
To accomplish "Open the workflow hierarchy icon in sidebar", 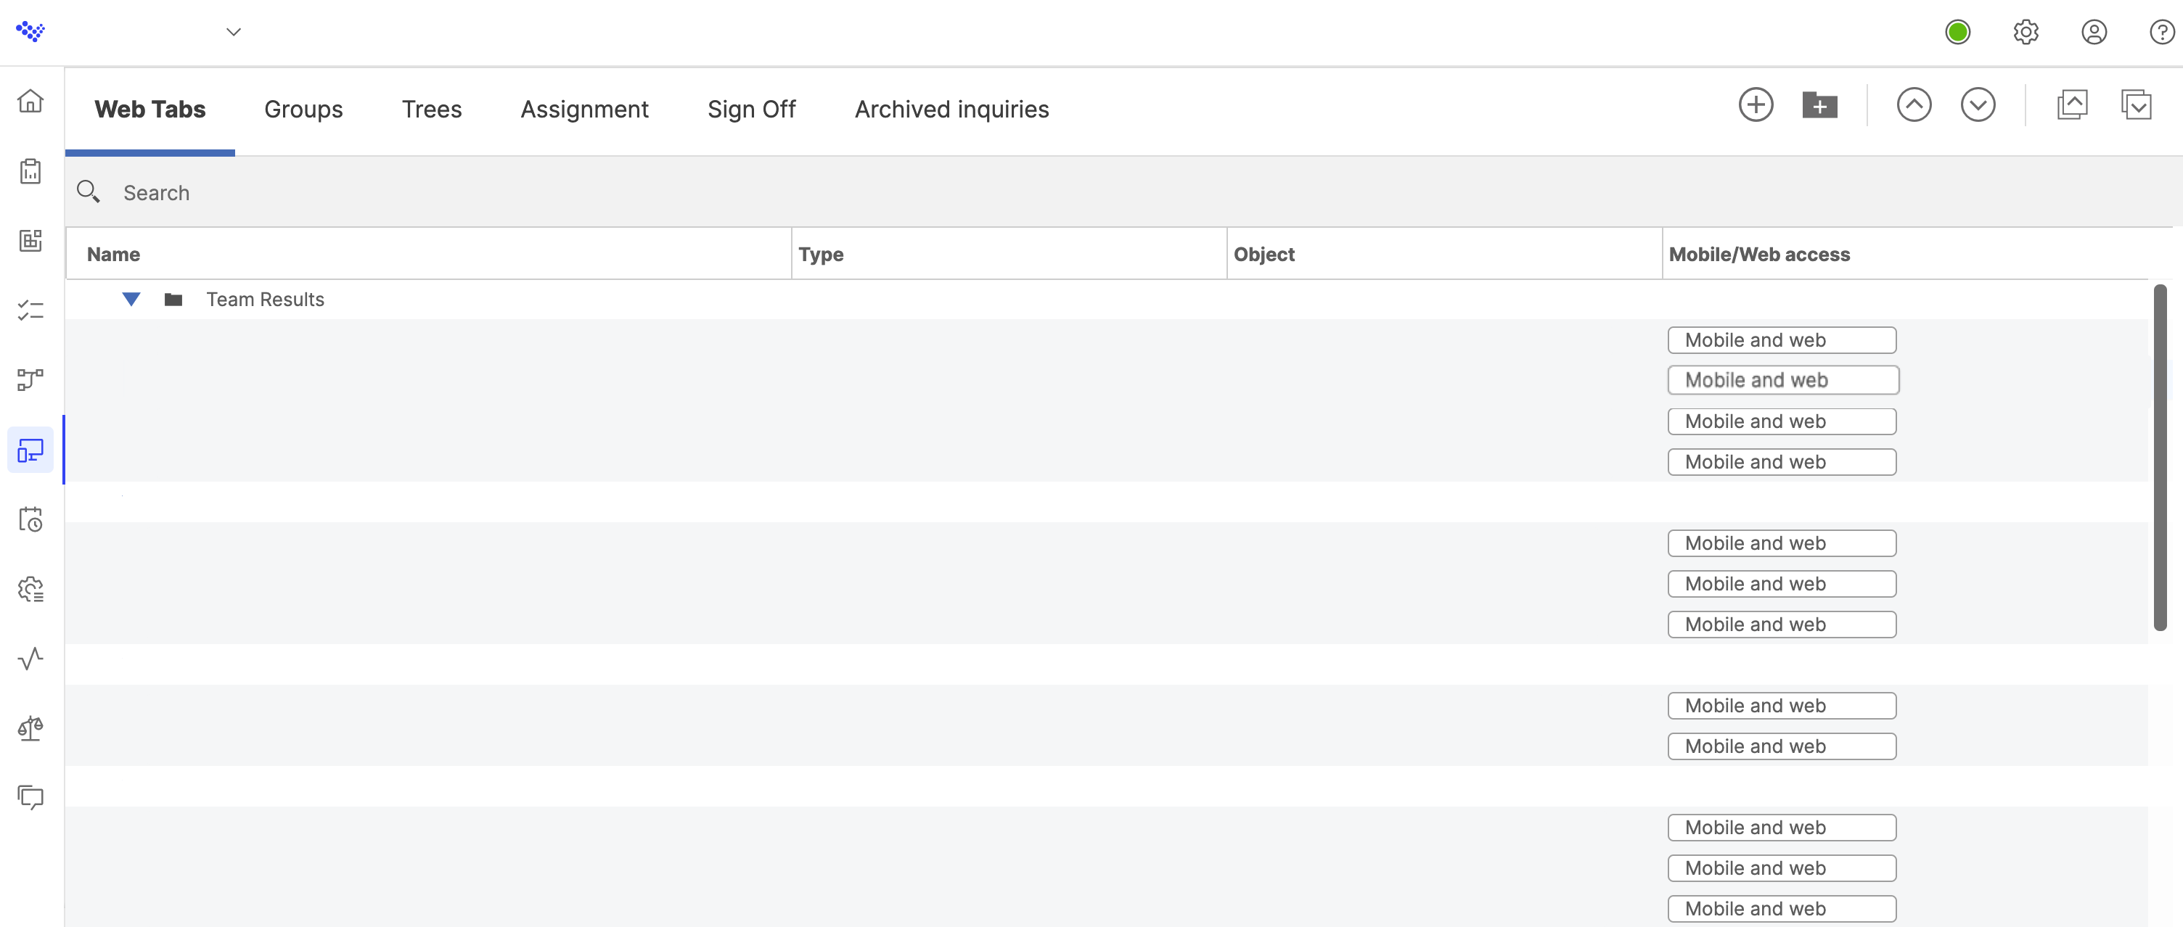I will pos(31,379).
